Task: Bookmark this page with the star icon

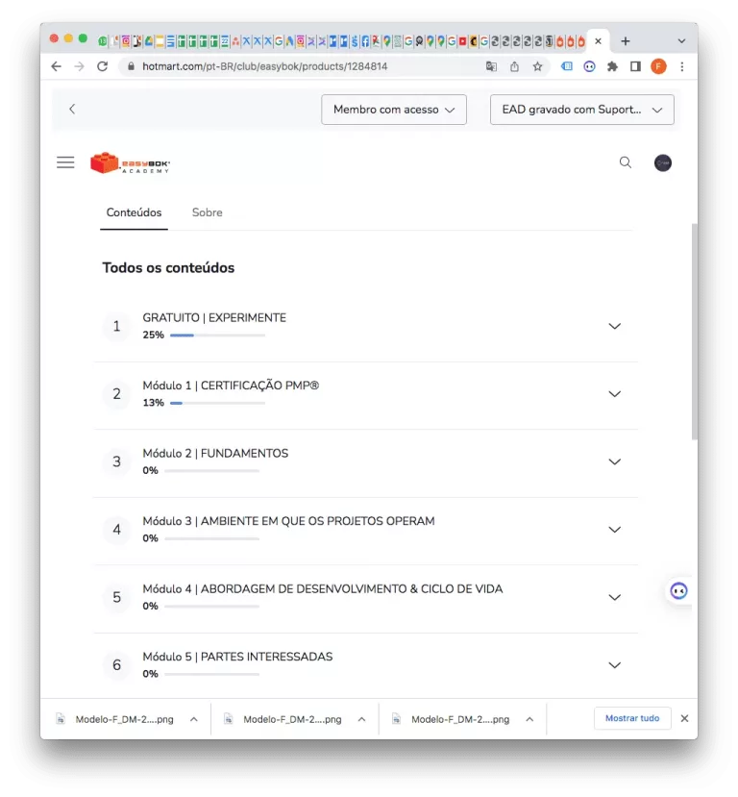Action: pyautogui.click(x=537, y=66)
